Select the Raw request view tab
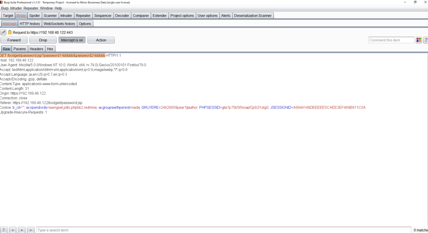This screenshot has height=233, width=428. 6,49
